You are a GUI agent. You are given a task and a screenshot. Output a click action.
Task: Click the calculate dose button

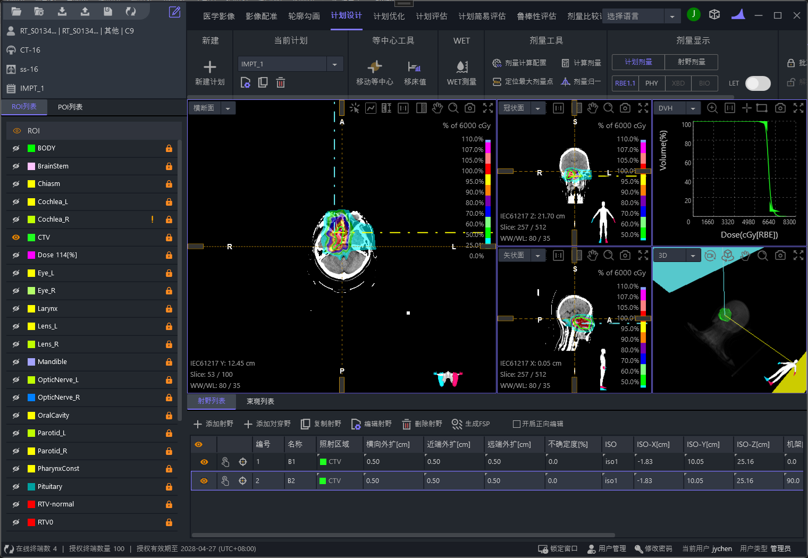(x=581, y=63)
